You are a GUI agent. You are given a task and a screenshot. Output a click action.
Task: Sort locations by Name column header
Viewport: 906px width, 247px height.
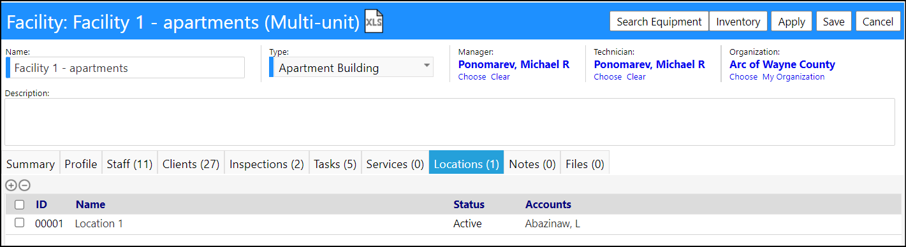click(x=91, y=204)
